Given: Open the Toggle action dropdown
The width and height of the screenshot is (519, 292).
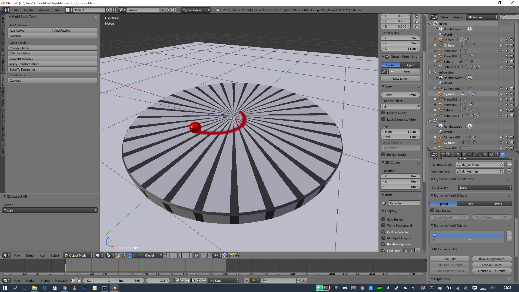Looking at the screenshot, I should 50,210.
